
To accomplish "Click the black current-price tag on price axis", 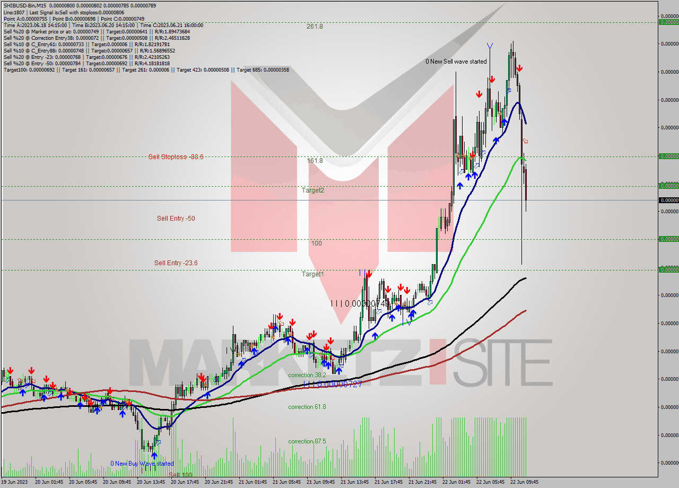I will 668,200.
